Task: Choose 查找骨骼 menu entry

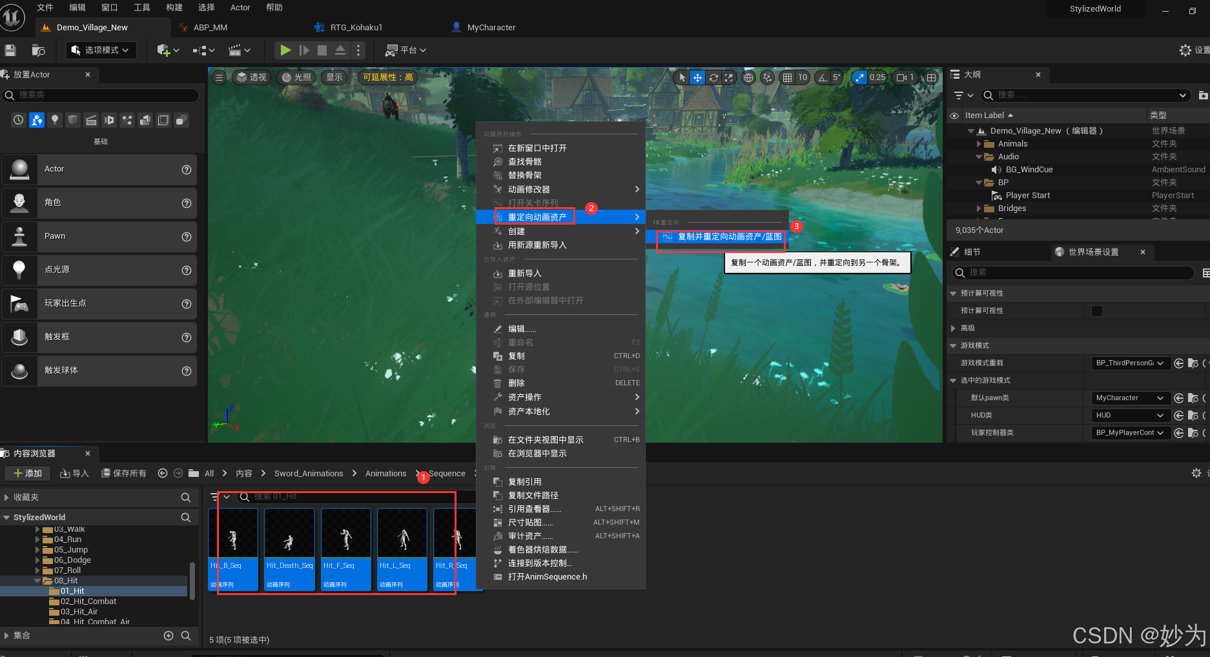Action: click(560, 162)
